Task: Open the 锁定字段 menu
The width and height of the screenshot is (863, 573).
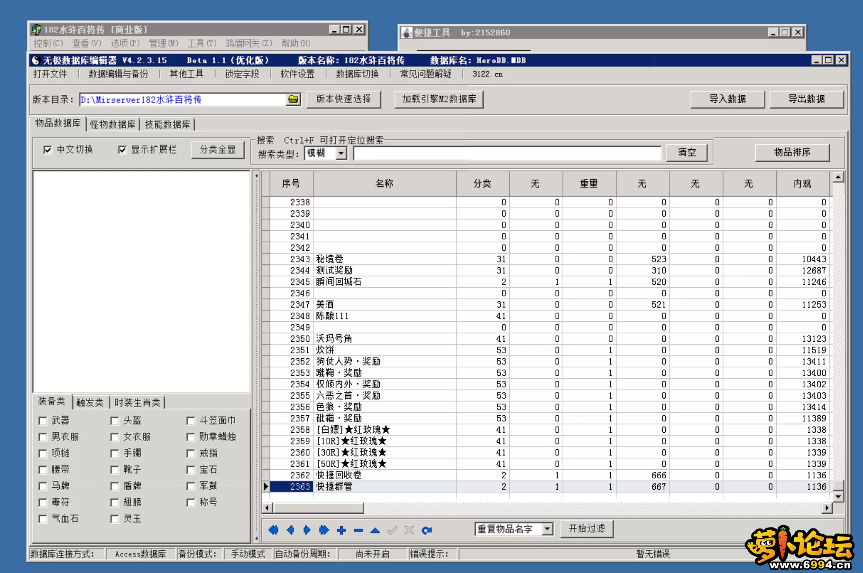Action: point(242,74)
